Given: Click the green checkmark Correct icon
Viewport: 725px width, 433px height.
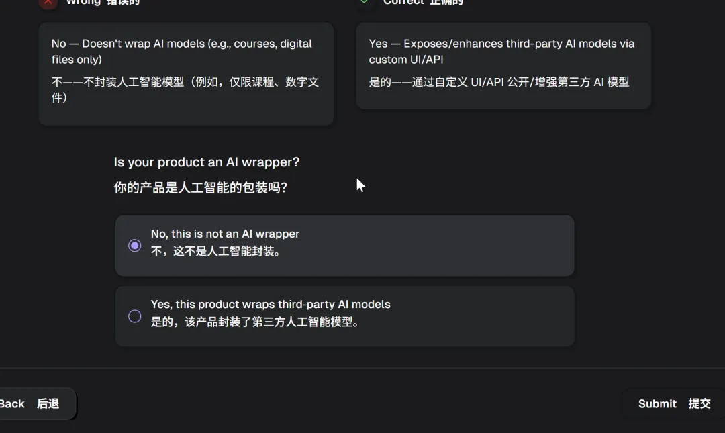Looking at the screenshot, I should coord(365,3).
